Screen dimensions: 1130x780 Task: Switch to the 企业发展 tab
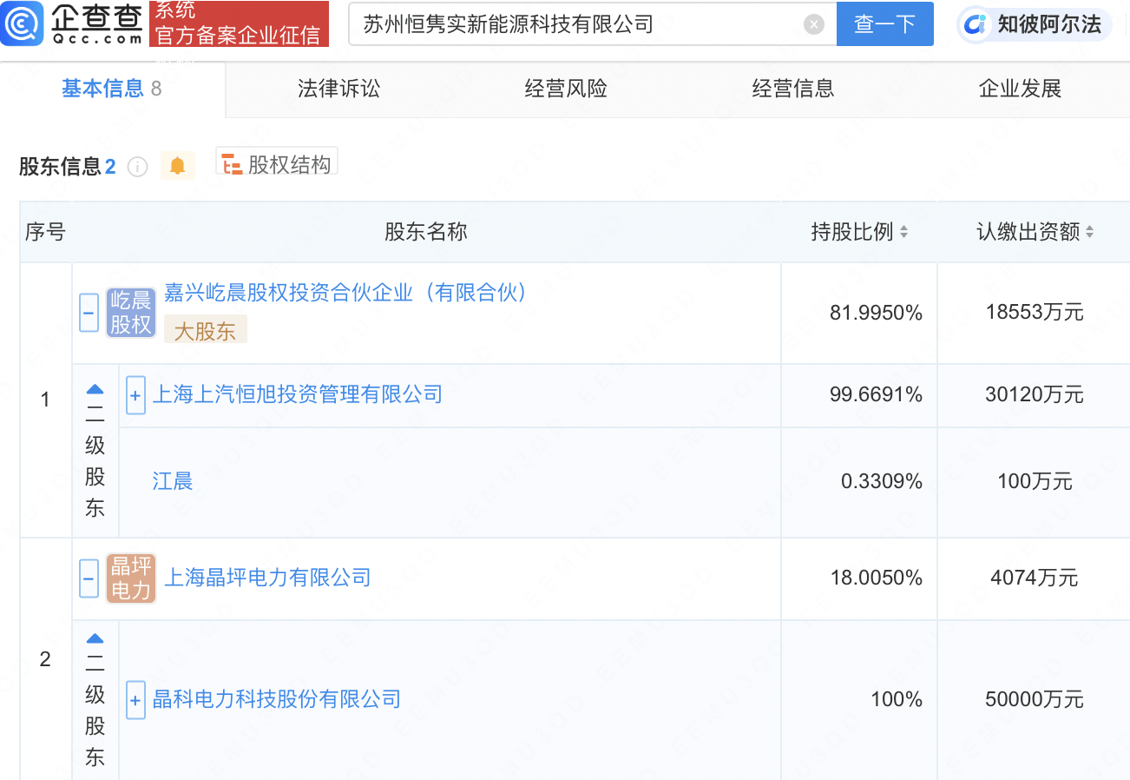pyautogui.click(x=1019, y=89)
